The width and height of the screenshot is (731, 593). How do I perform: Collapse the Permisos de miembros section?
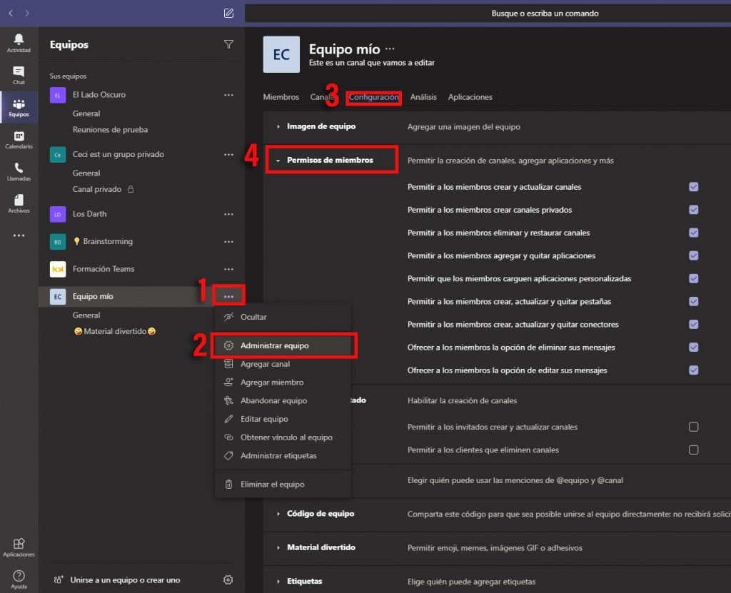pyautogui.click(x=278, y=161)
